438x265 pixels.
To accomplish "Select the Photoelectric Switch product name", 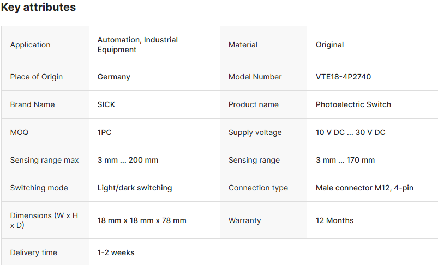I will [x=353, y=104].
